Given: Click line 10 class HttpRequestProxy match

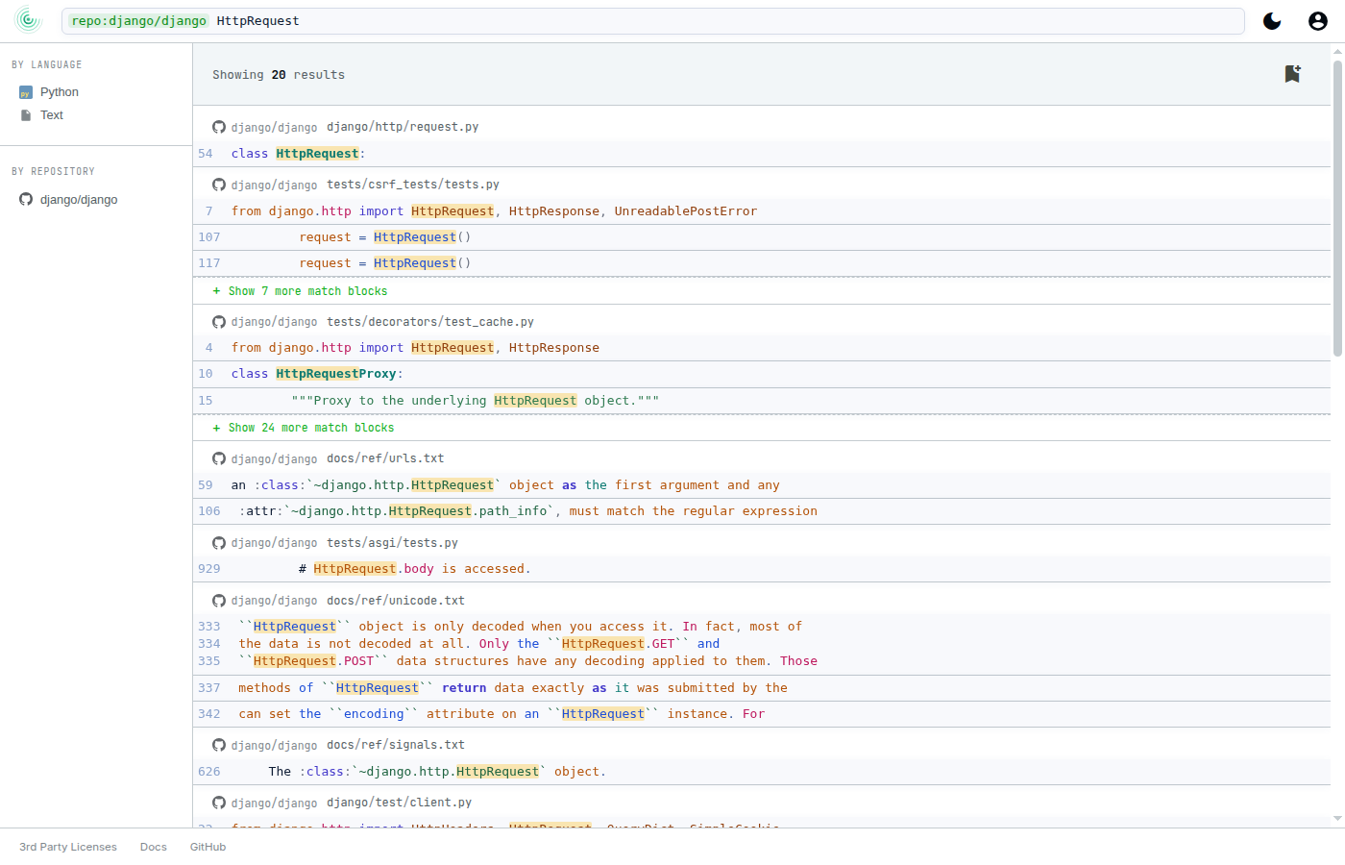Looking at the screenshot, I should pos(762,374).
